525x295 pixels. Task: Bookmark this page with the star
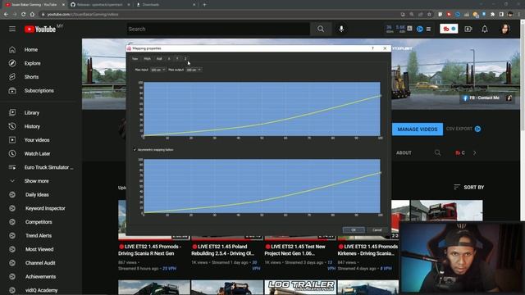[429, 15]
